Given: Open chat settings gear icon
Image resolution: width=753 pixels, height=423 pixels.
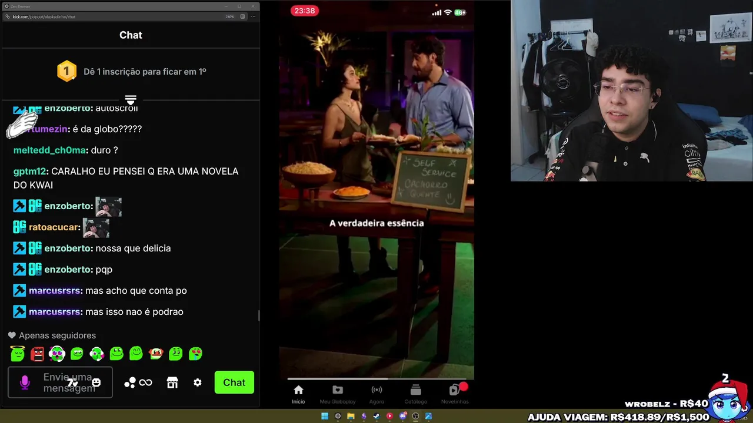Looking at the screenshot, I should (x=198, y=382).
